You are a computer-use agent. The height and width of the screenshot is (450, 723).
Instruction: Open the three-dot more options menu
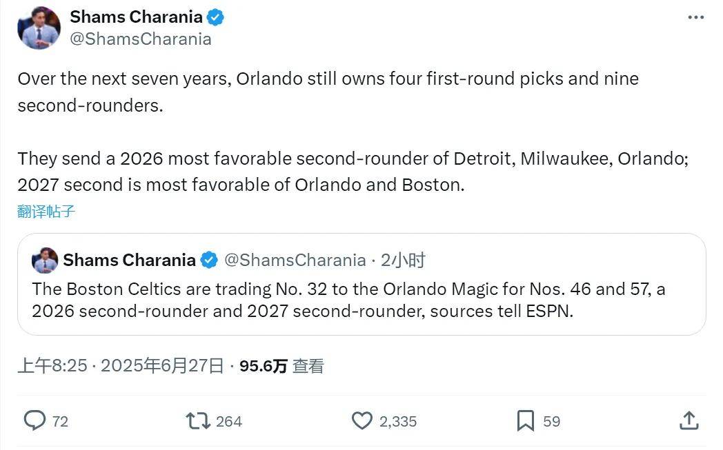(x=696, y=17)
